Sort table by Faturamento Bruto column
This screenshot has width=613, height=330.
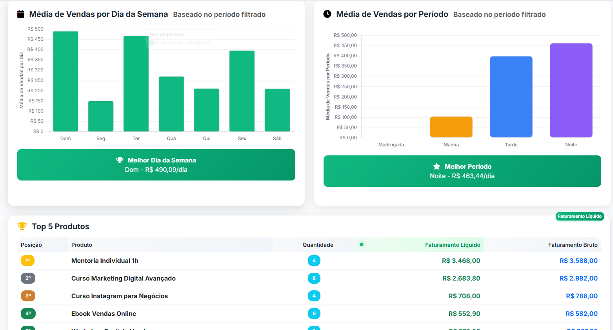573,245
